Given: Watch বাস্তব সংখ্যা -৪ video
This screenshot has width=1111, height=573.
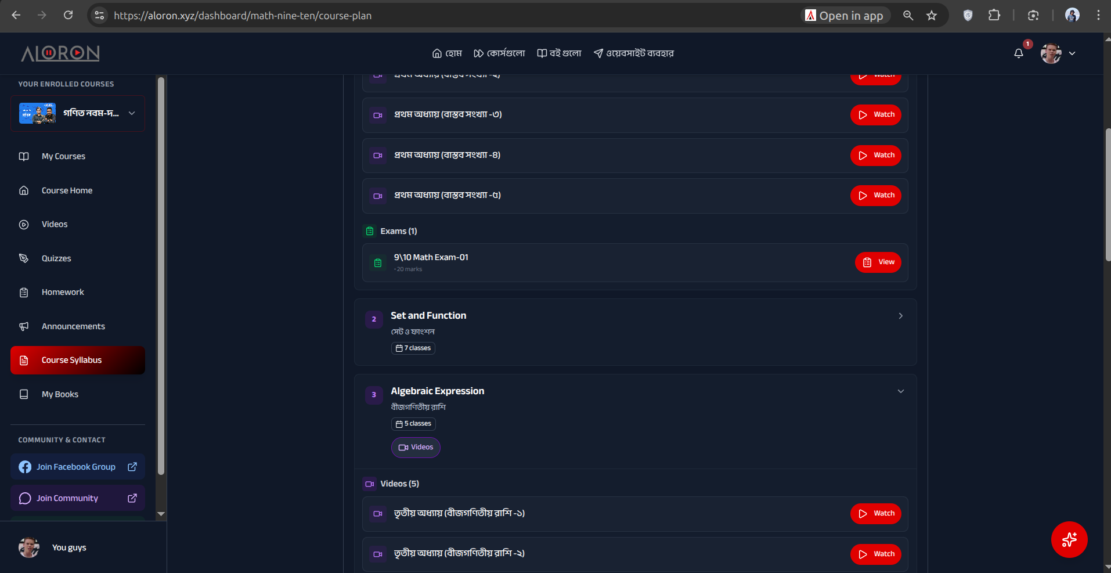Looking at the screenshot, I should coord(876,156).
